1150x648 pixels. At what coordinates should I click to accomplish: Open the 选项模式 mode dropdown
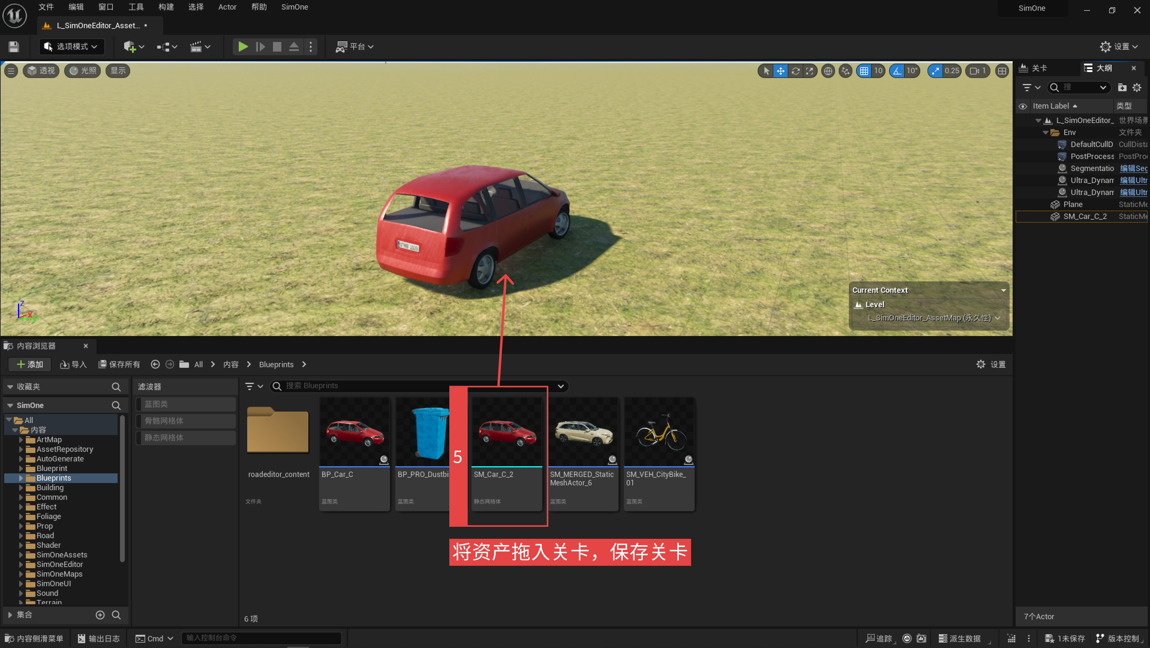point(71,46)
